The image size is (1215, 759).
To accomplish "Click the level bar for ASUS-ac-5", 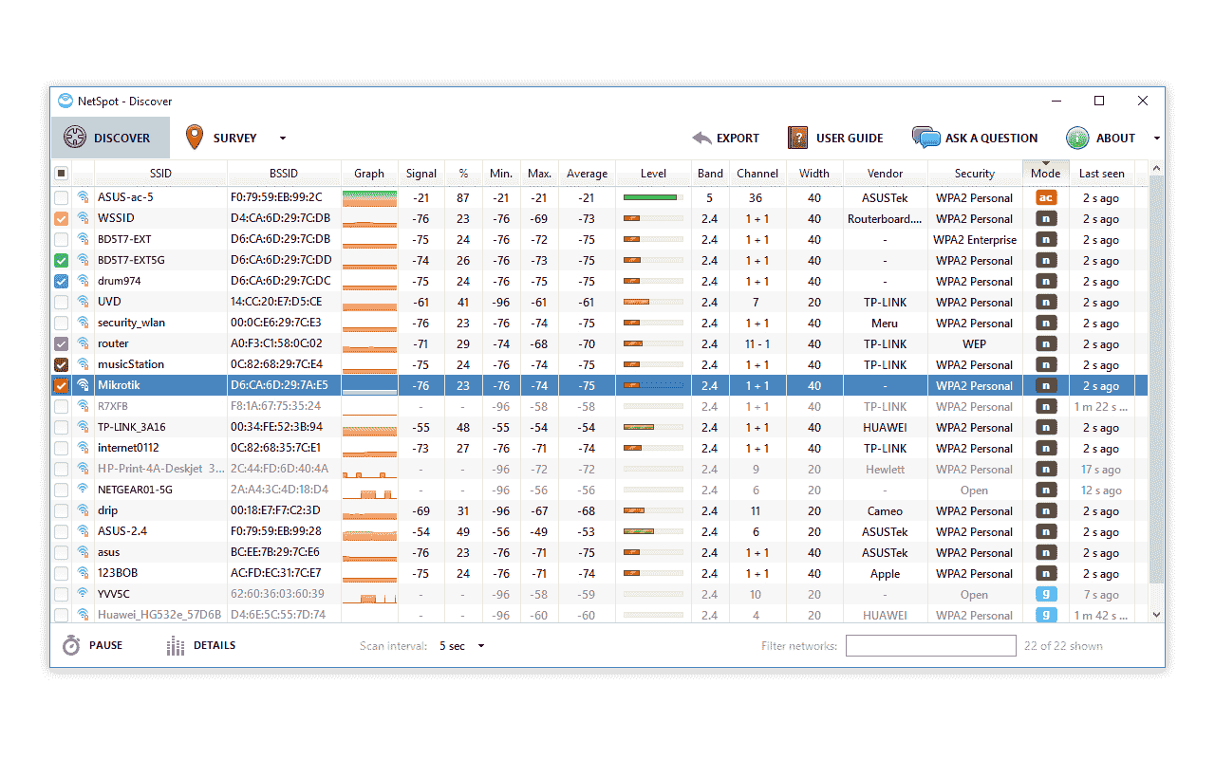I will [x=653, y=197].
